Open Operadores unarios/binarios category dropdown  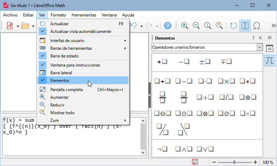click(207, 47)
